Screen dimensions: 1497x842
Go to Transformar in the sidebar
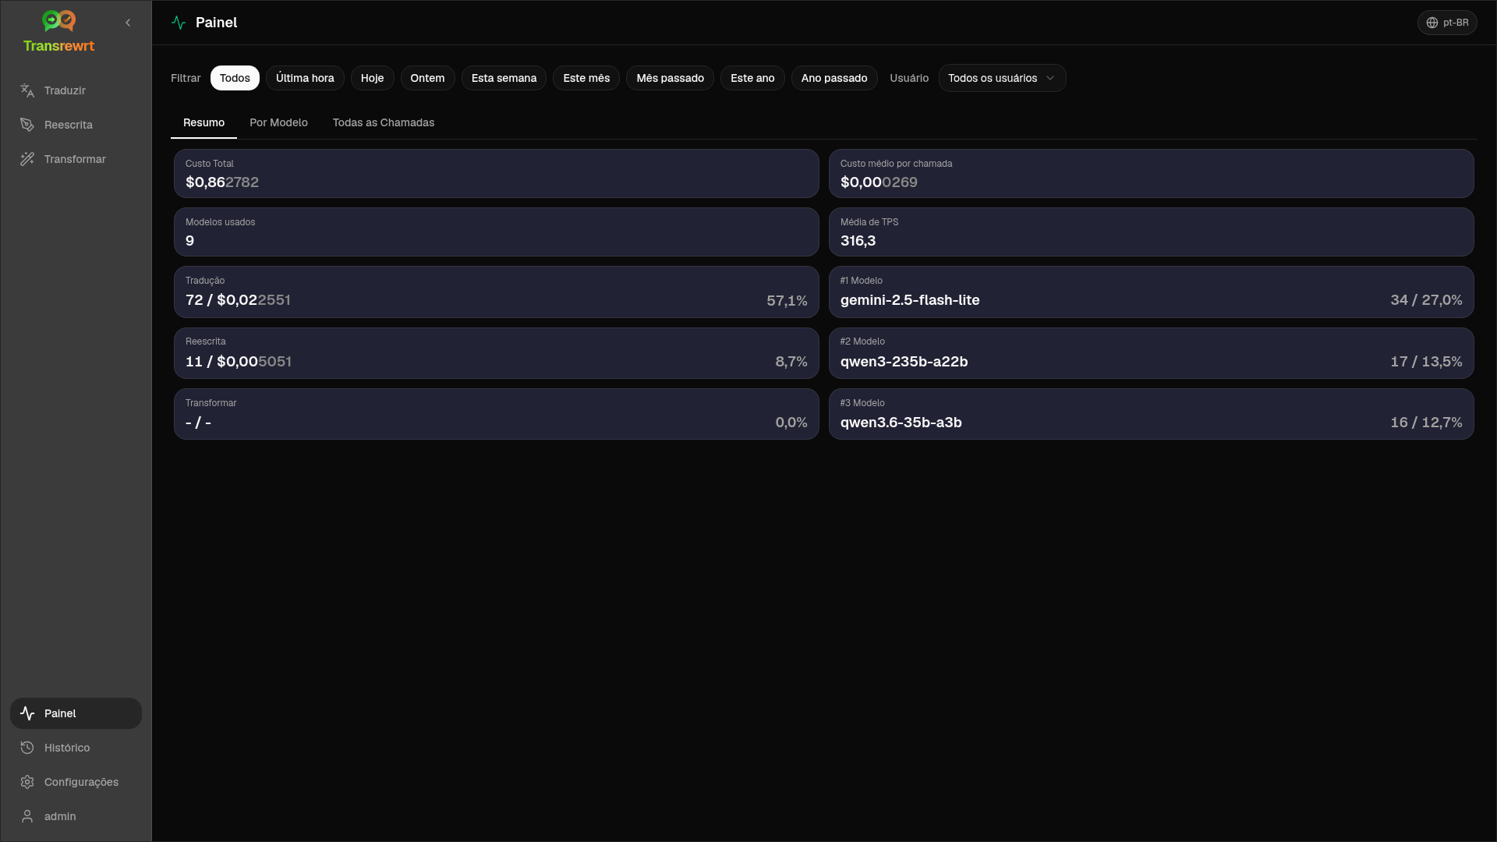click(76, 159)
